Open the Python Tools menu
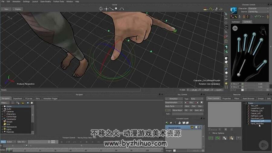The image size is (272, 153). point(58,2)
